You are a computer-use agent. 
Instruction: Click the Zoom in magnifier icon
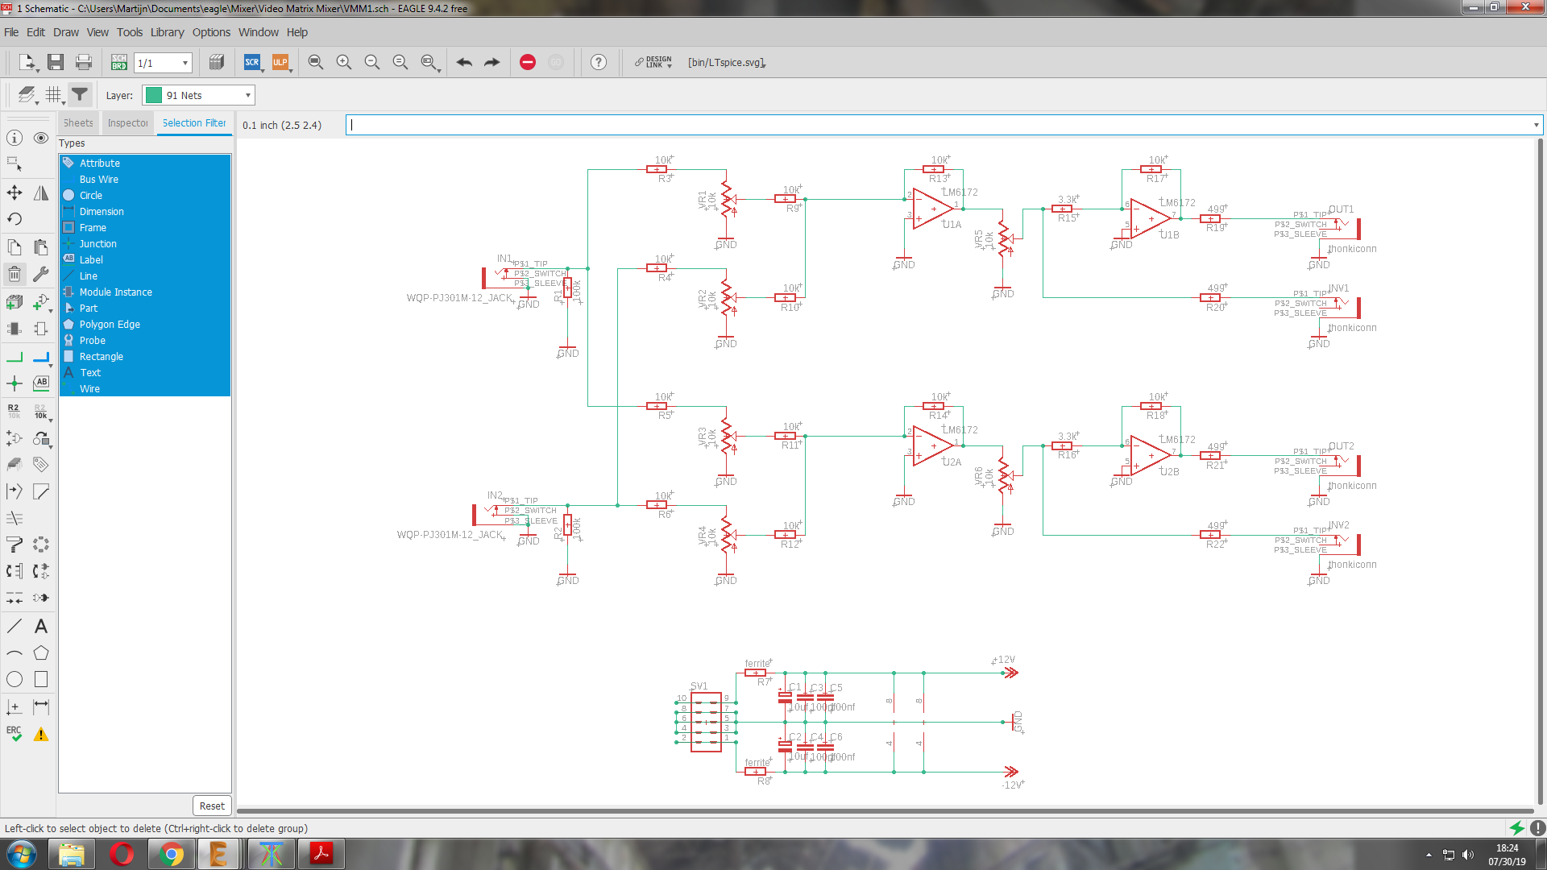tap(344, 62)
